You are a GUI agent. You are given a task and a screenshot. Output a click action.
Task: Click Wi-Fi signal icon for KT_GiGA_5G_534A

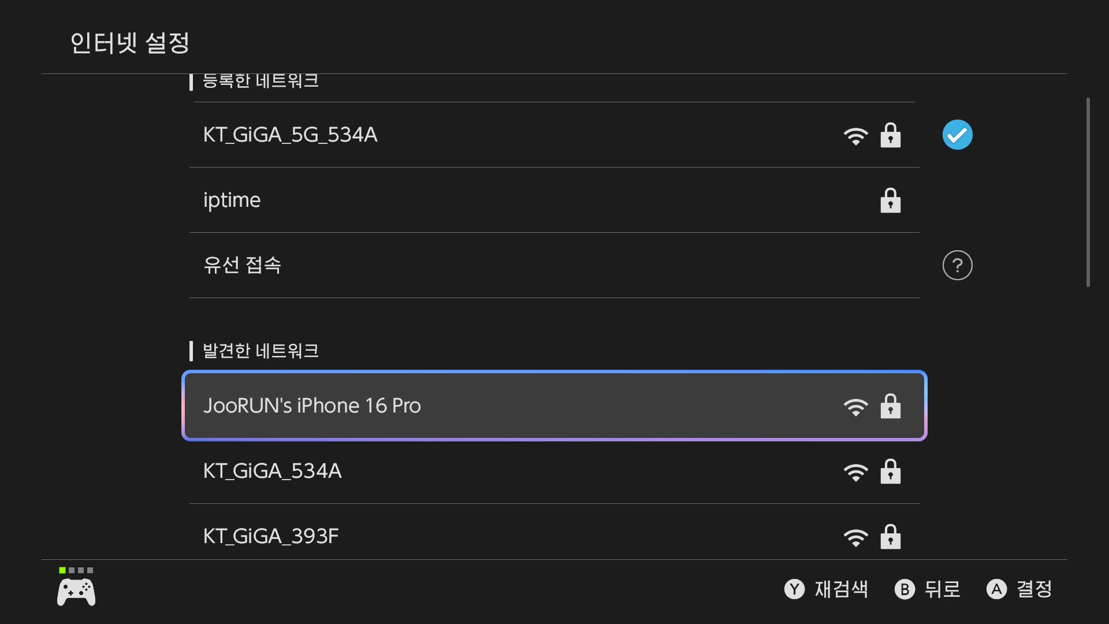[855, 136]
